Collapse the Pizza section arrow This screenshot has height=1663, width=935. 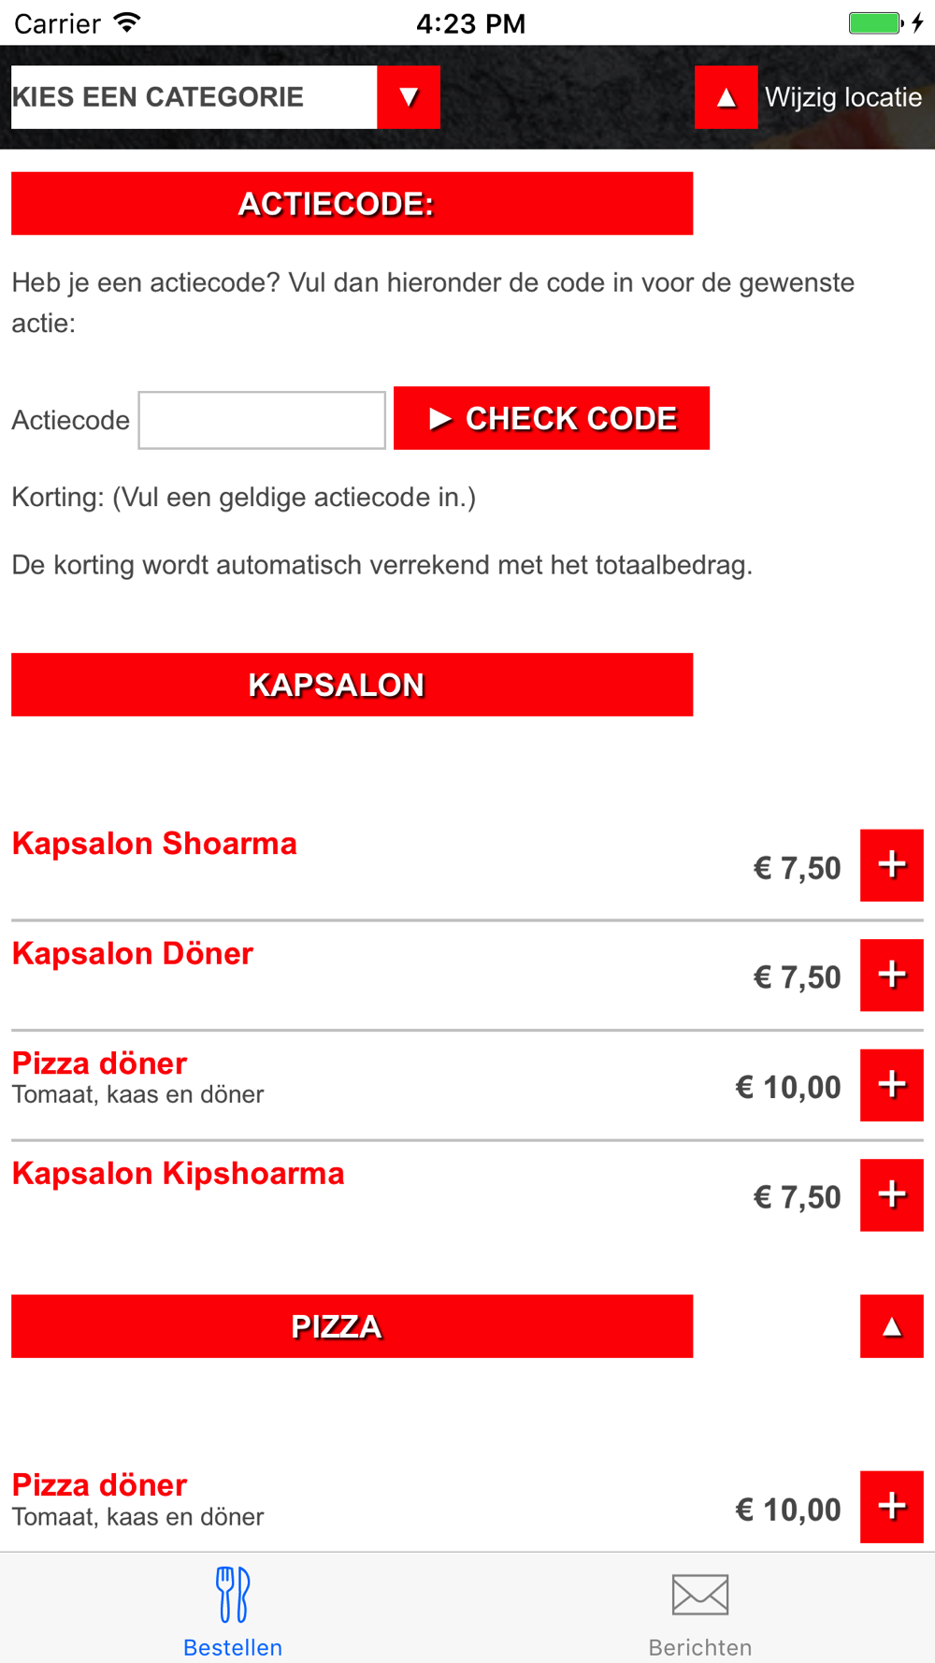tap(891, 1326)
